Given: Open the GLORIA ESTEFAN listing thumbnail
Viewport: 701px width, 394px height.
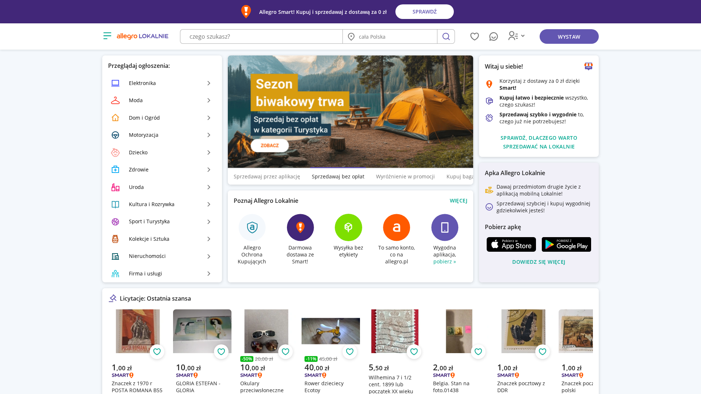Looking at the screenshot, I should 202,331.
